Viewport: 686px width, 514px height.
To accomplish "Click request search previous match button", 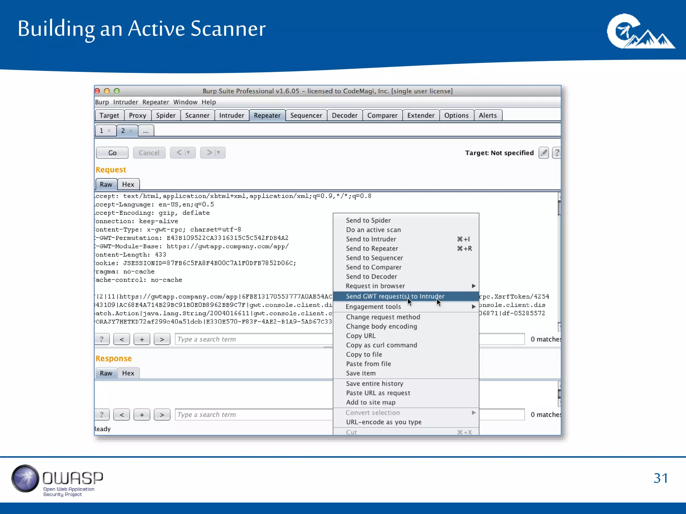I will tap(122, 339).
